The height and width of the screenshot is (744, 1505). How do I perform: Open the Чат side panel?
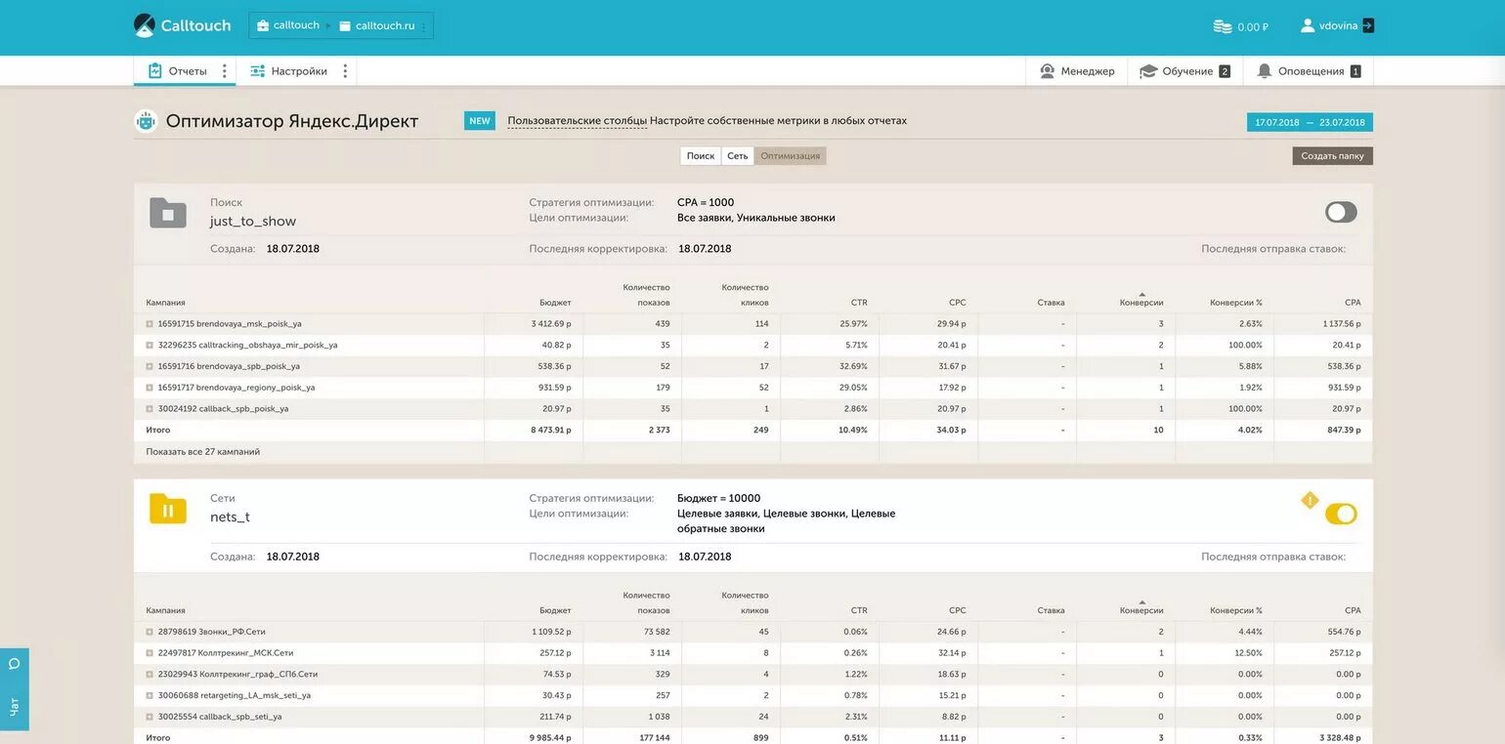[14, 689]
